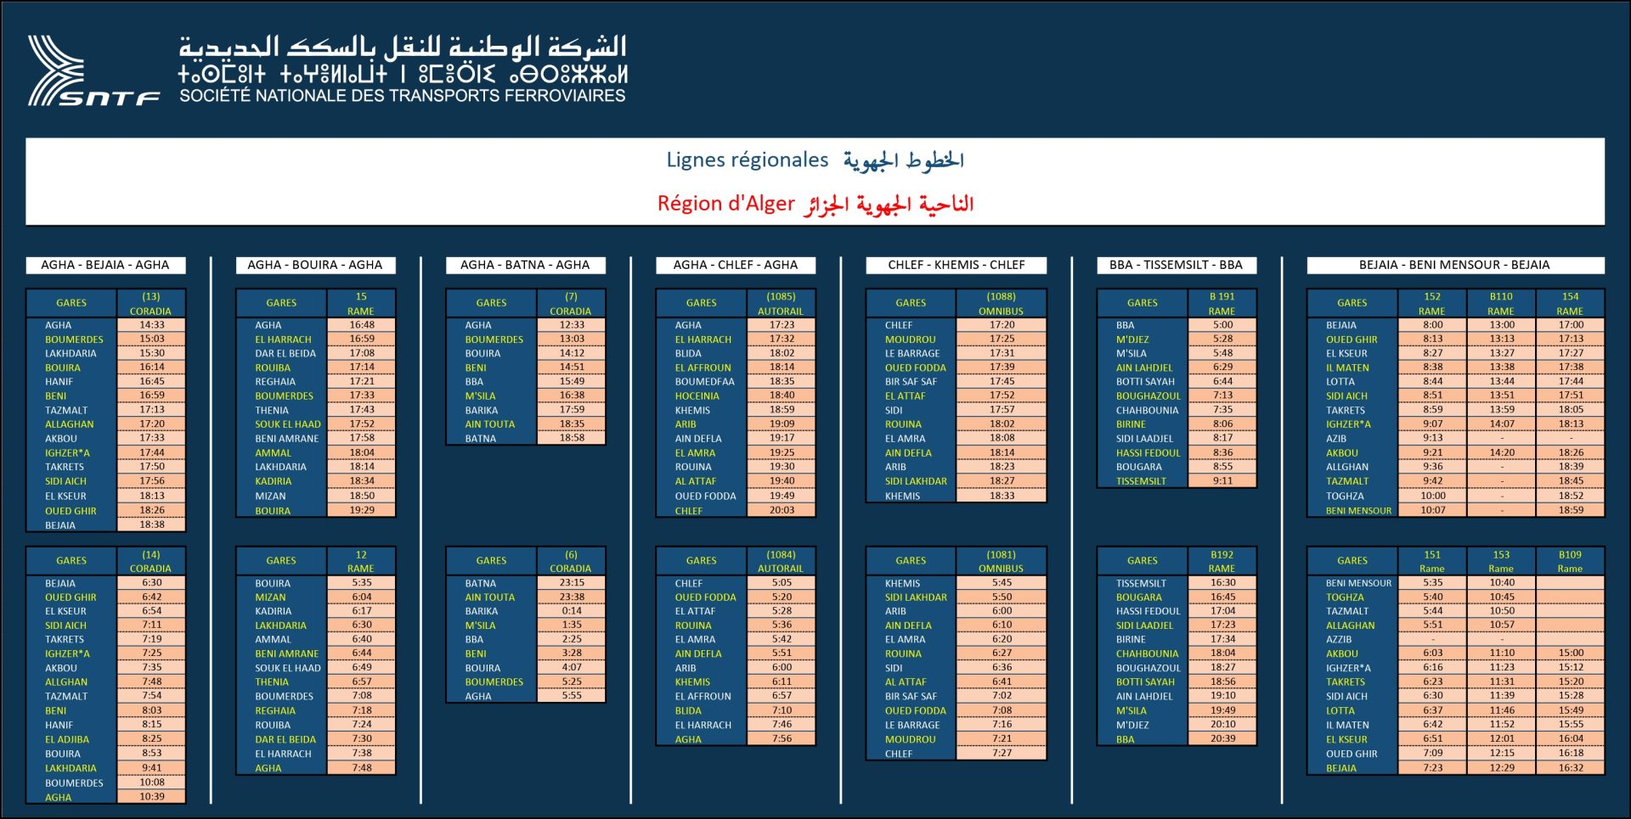Select the (1088) OMNIBUS column header
Viewport: 1631px width, 819px height.
coord(1001,304)
